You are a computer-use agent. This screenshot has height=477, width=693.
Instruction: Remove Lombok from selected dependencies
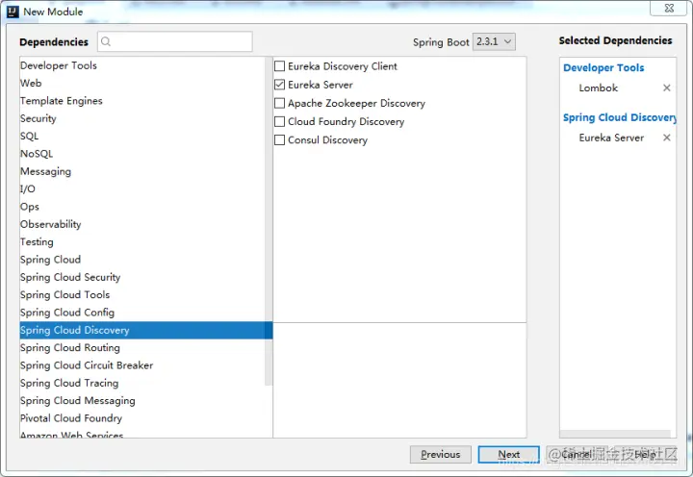coord(666,88)
